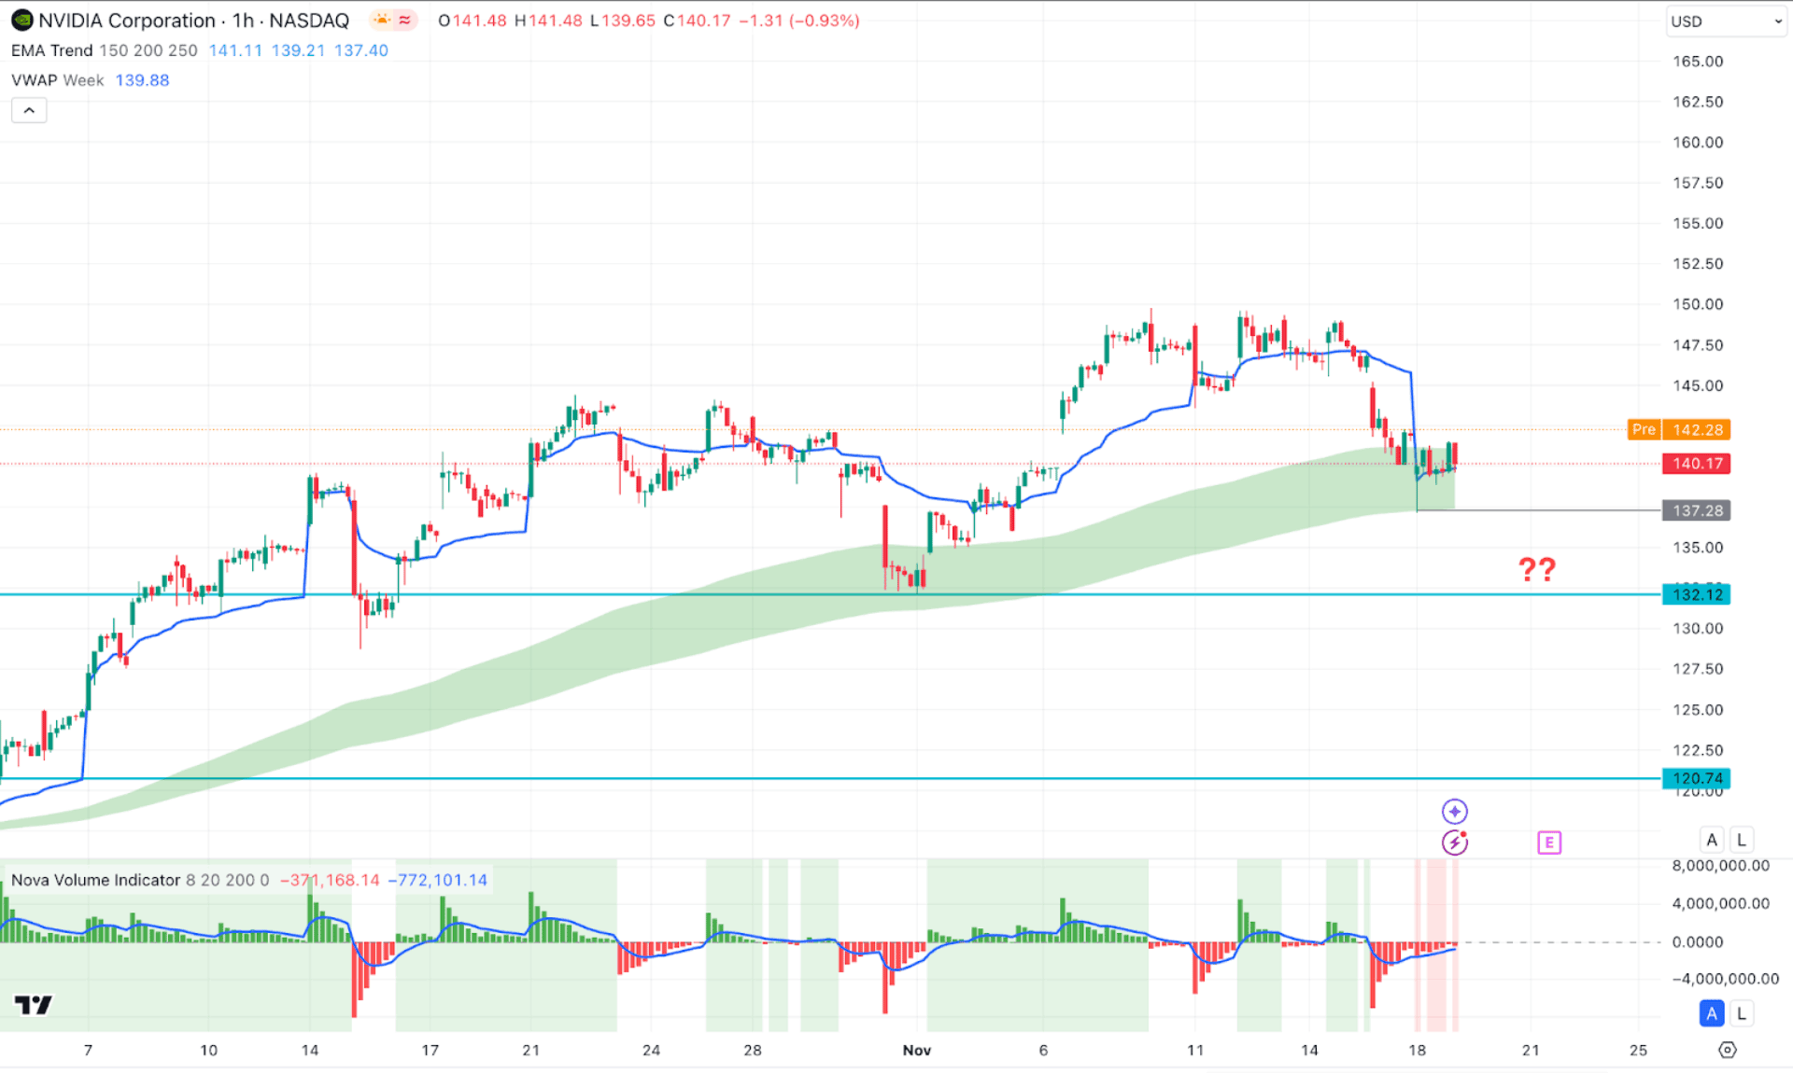Click the cyan 132.12 level label

coord(1696,594)
